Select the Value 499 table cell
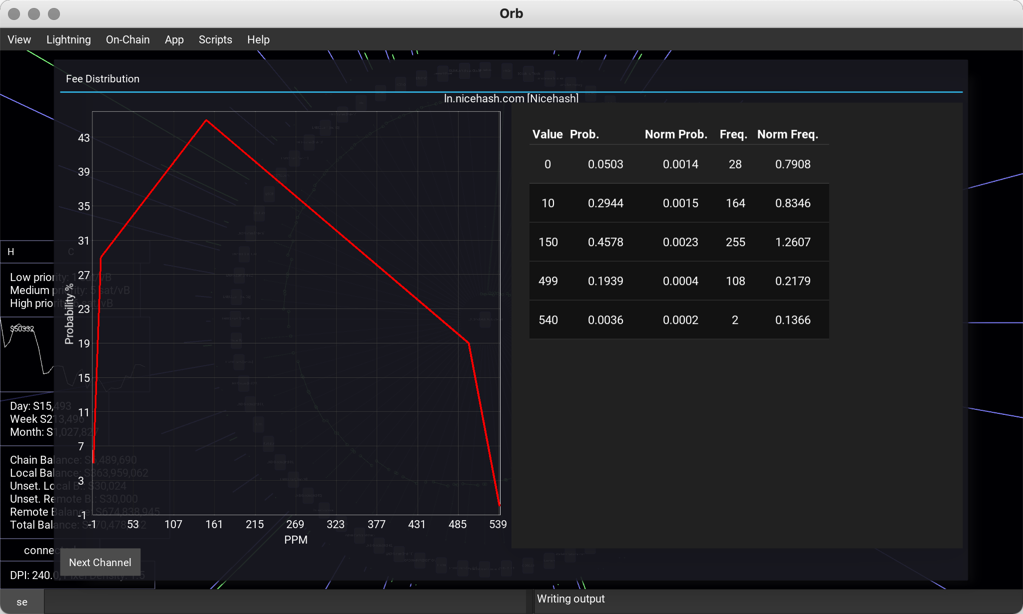The image size is (1023, 614). 548,281
